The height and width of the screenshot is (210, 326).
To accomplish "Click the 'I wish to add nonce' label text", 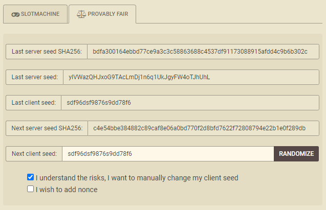I will (67, 190).
